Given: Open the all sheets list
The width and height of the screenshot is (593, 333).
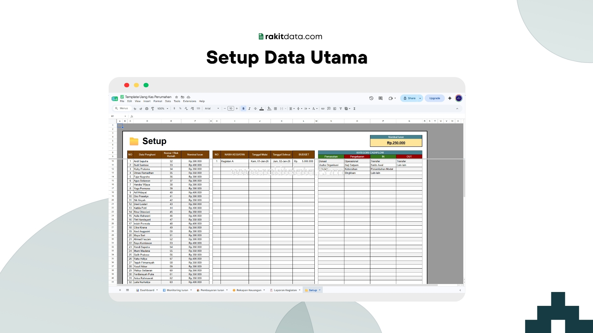Looking at the screenshot, I should coord(127,290).
